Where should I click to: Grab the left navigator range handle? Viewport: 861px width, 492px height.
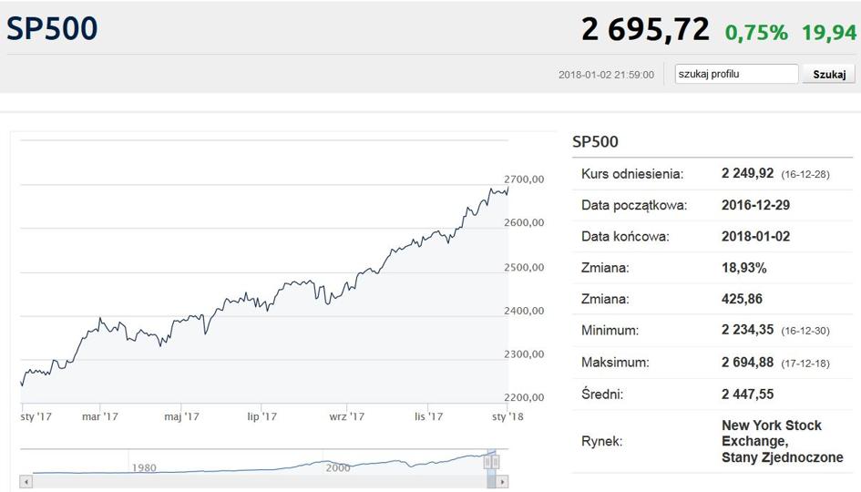click(488, 462)
